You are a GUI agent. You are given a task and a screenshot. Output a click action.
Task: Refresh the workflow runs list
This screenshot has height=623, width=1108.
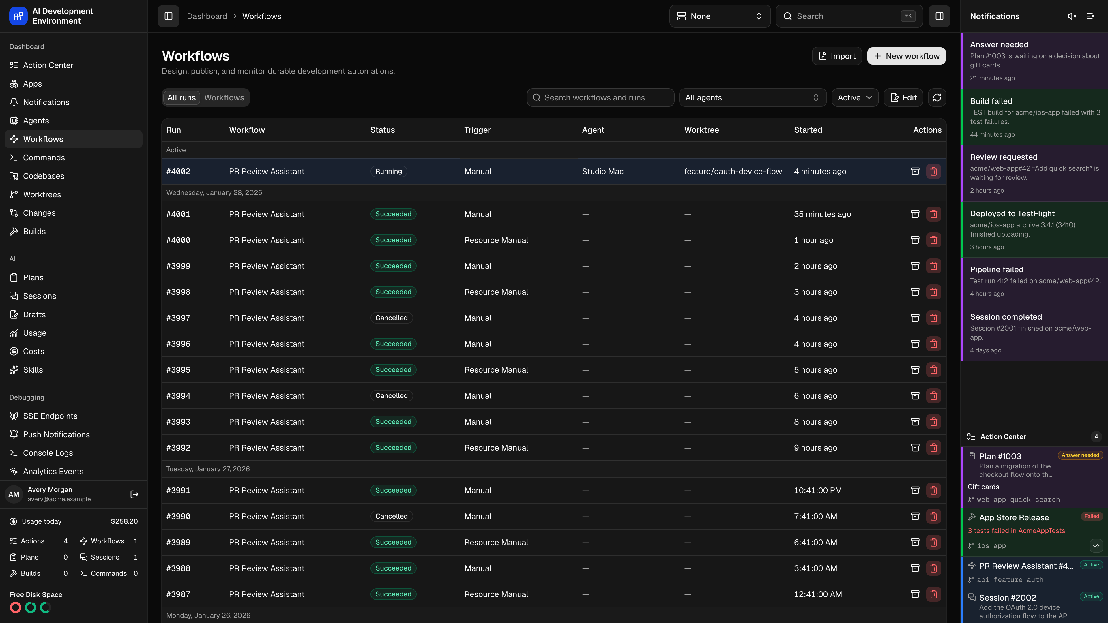(937, 97)
